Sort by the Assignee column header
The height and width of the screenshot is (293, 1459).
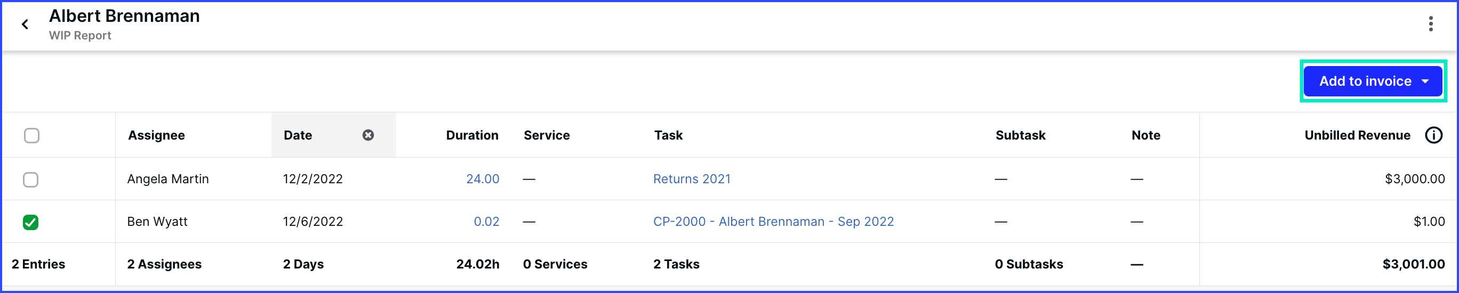click(x=156, y=135)
